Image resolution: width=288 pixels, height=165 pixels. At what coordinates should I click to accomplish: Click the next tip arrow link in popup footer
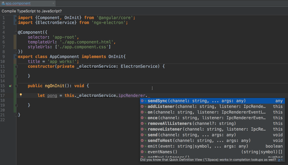279,160
